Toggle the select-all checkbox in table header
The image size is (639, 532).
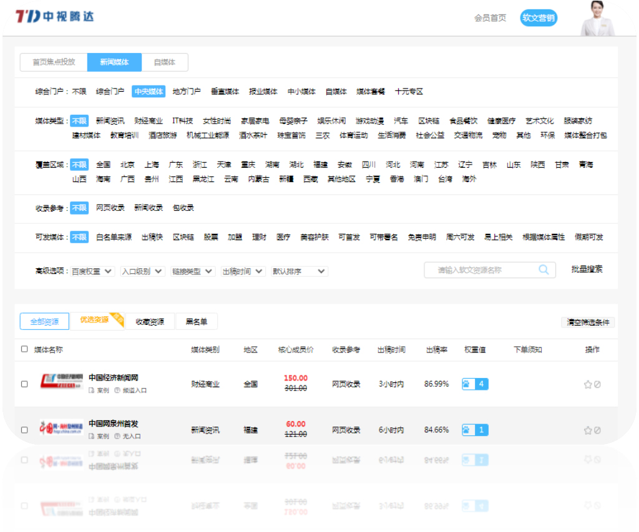pos(24,349)
